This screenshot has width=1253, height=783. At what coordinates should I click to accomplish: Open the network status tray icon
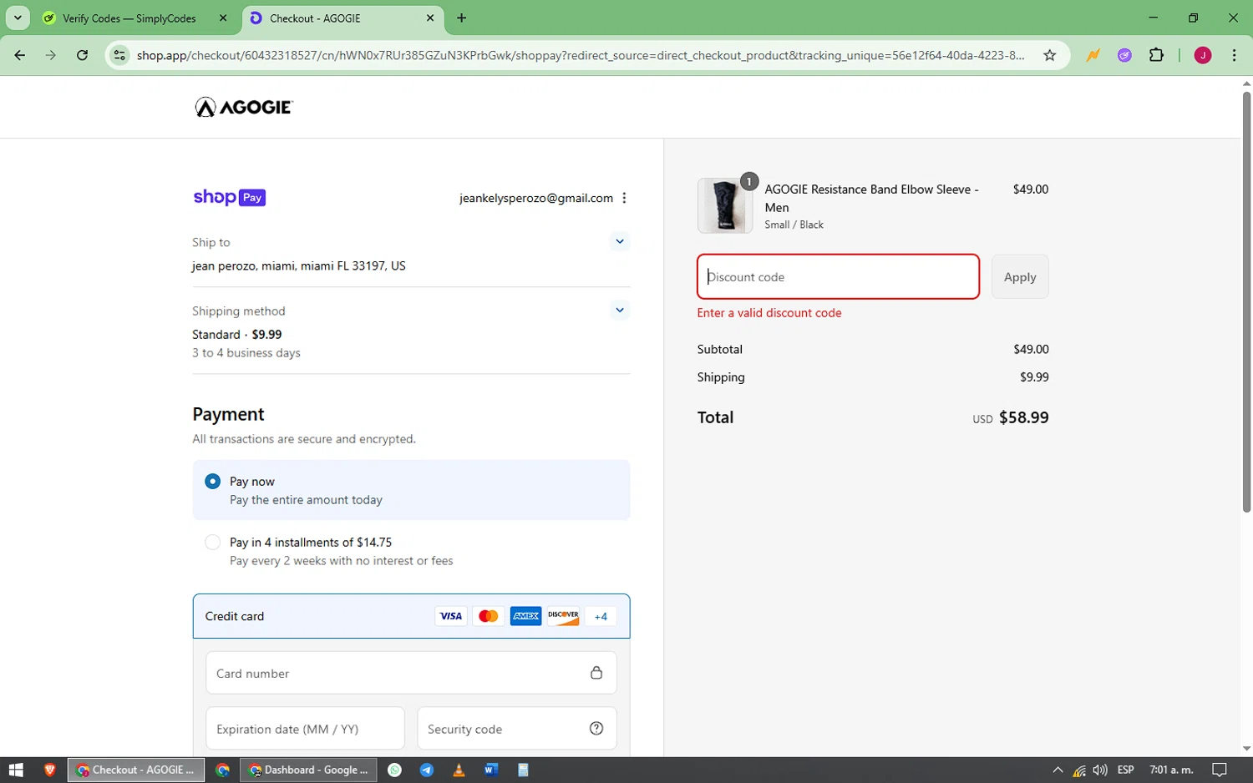click(1079, 770)
